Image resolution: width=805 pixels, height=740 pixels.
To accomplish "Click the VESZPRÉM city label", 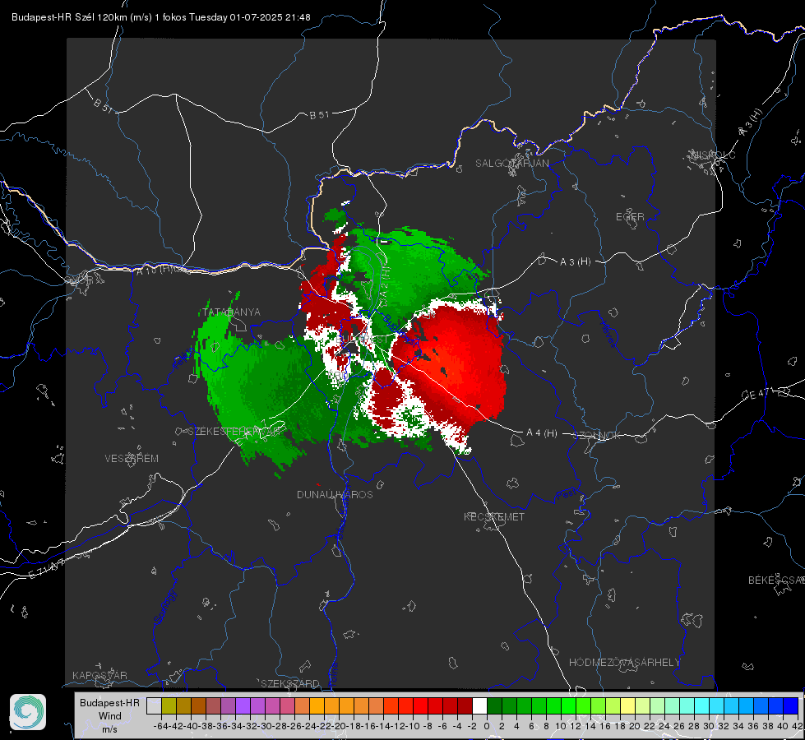I will 132,458.
